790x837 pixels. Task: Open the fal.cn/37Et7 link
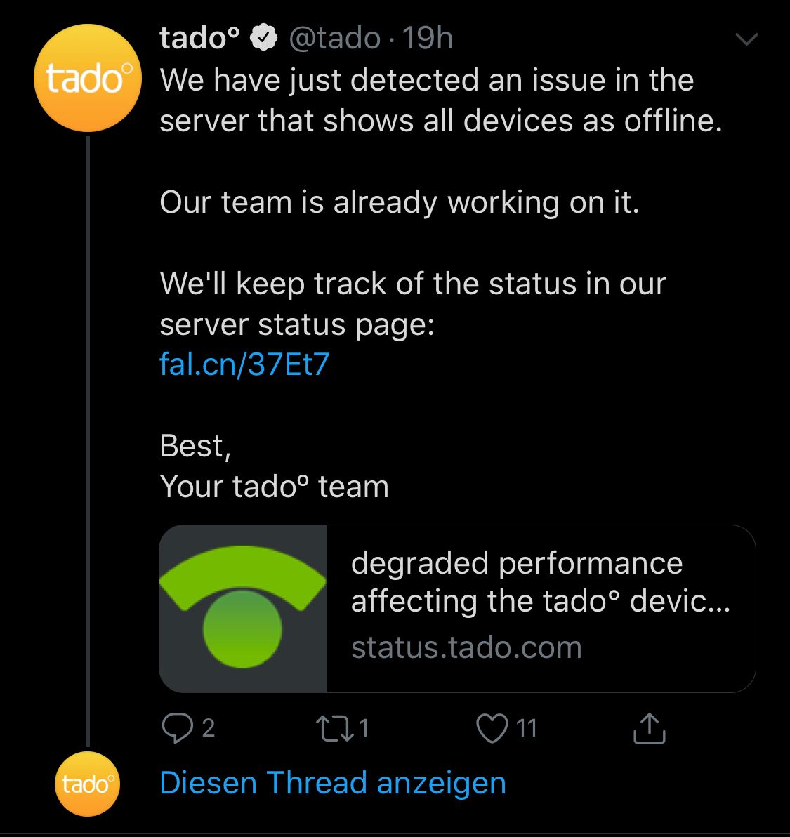[x=244, y=364]
